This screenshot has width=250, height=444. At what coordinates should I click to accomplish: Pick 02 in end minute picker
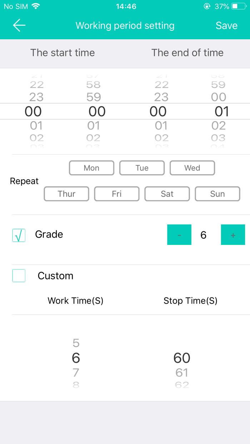point(218,126)
